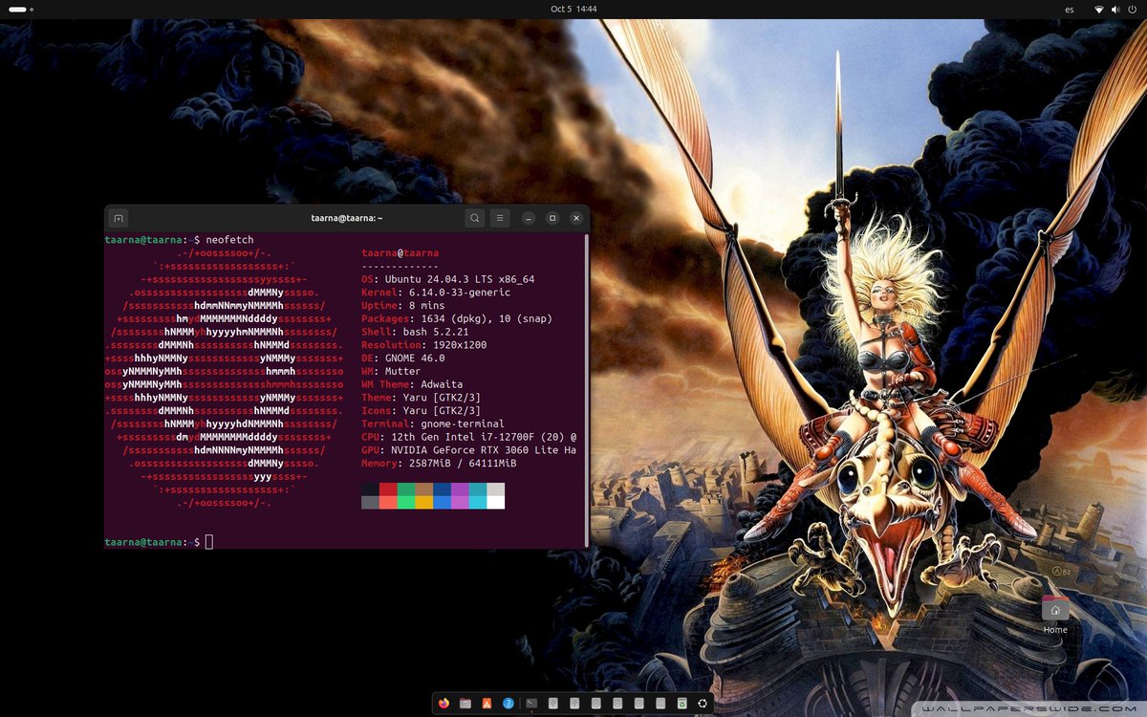Click the 'Theme: Yaru [GTK2/3]' line
The width and height of the screenshot is (1147, 717).
coord(421,398)
